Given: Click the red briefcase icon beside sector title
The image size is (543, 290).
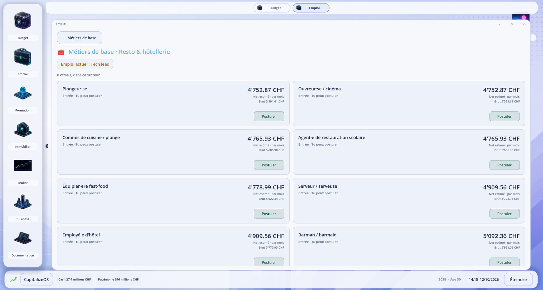Looking at the screenshot, I should point(61,52).
